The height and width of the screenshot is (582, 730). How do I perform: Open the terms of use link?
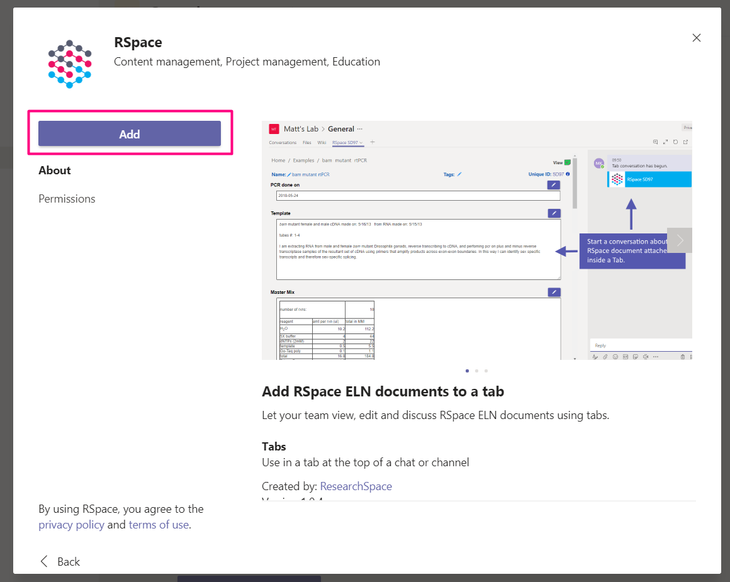[x=159, y=525]
